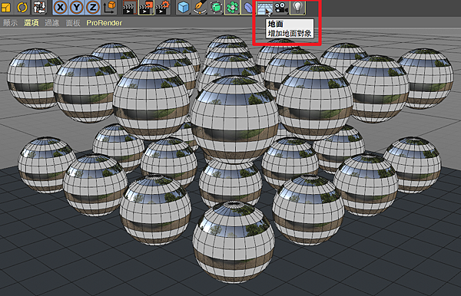Open the 面板 viewport menu
Image resolution: width=461 pixels, height=296 pixels.
(x=73, y=23)
